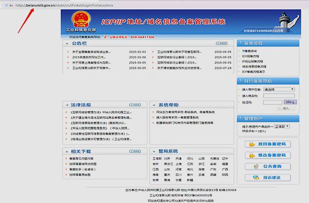Select 山东 in 管局系统 list

pyautogui.click(x=167, y=169)
